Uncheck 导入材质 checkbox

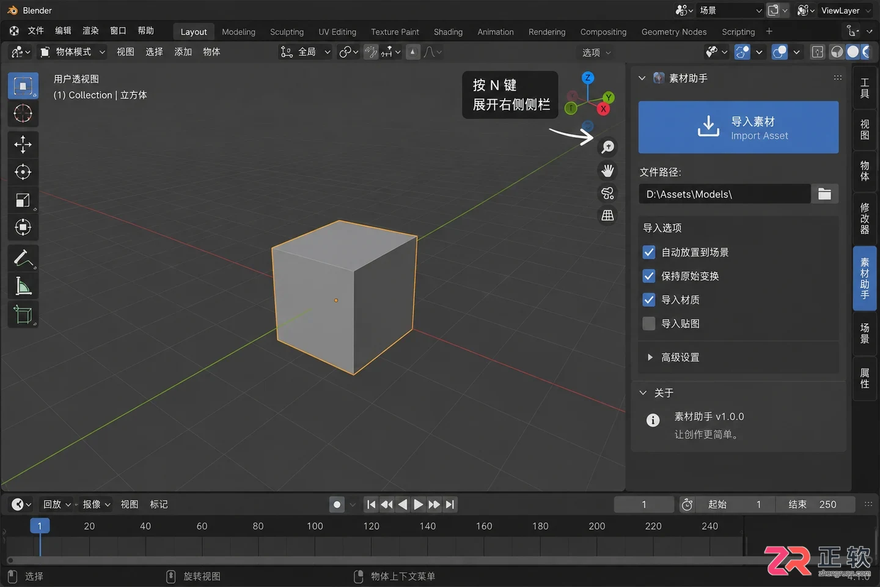pos(649,300)
